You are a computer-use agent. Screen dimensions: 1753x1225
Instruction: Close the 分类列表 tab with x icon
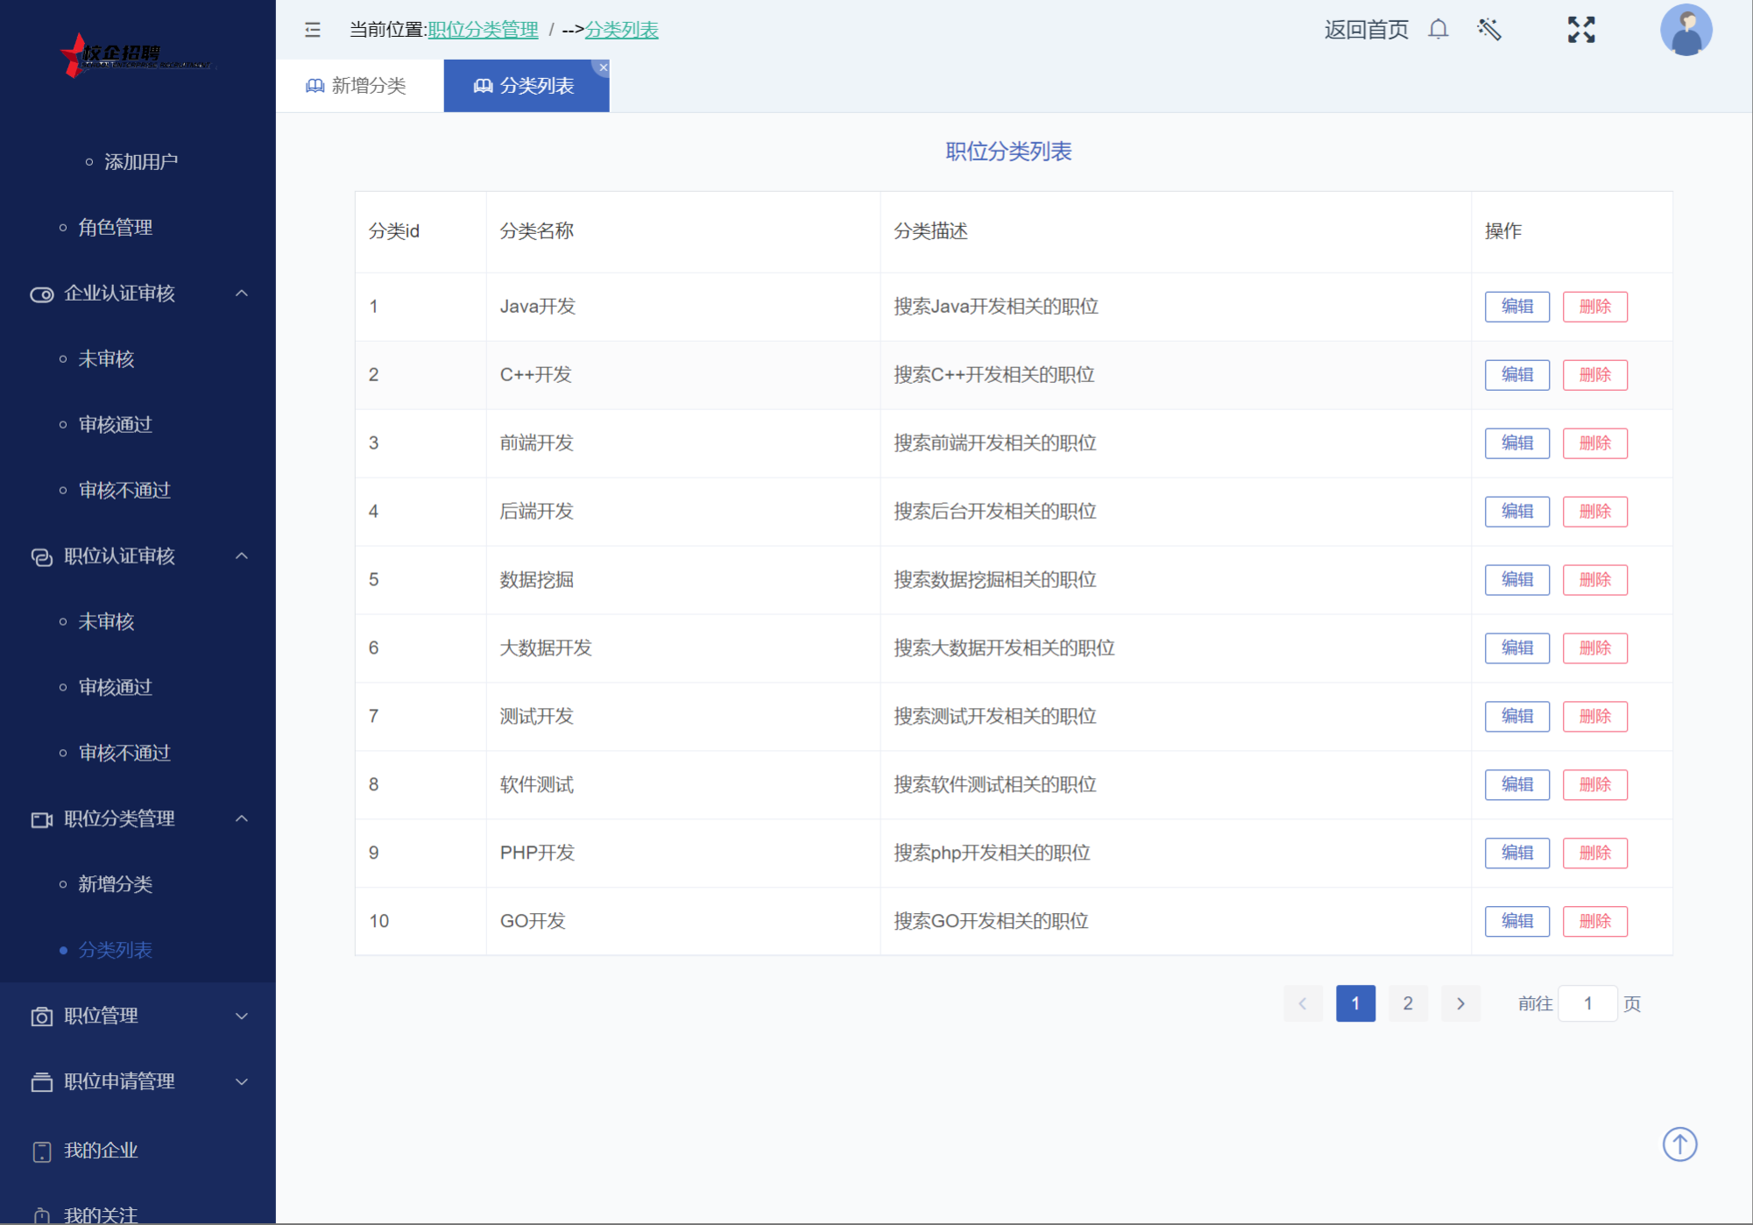click(603, 67)
